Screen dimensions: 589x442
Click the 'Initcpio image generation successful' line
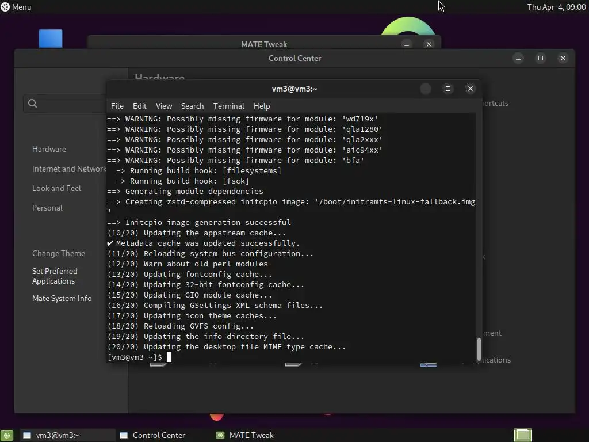pos(199,223)
